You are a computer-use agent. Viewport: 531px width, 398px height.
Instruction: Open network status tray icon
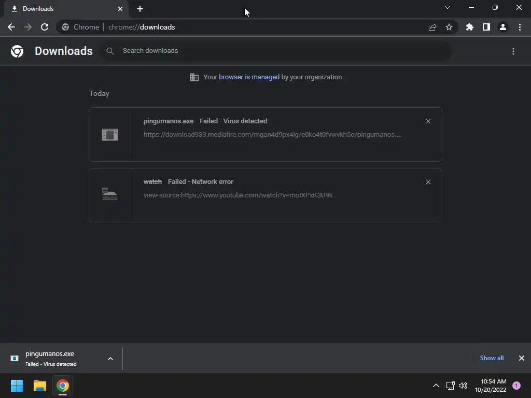pos(451,386)
